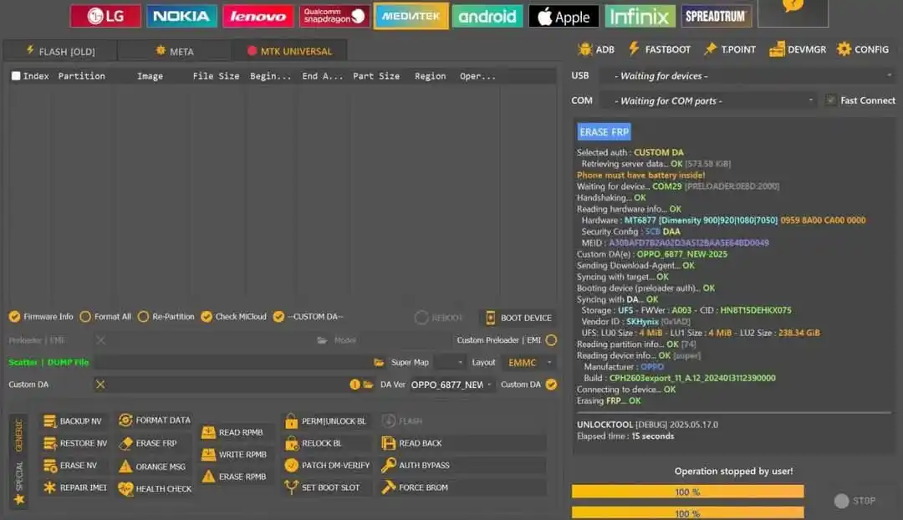Click the Erase RPMB warning icon
Image resolution: width=903 pixels, height=520 pixels.
pyautogui.click(x=208, y=477)
